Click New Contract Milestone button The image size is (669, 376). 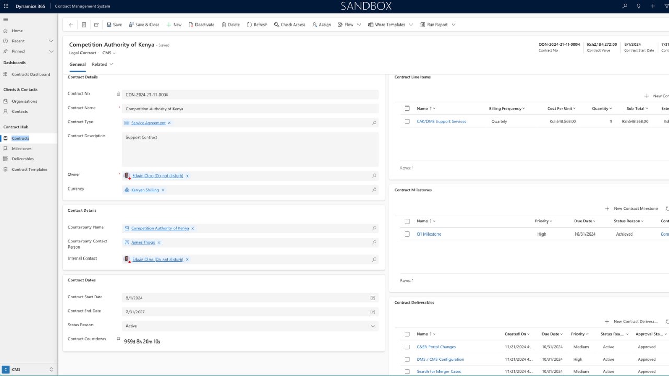coord(631,208)
